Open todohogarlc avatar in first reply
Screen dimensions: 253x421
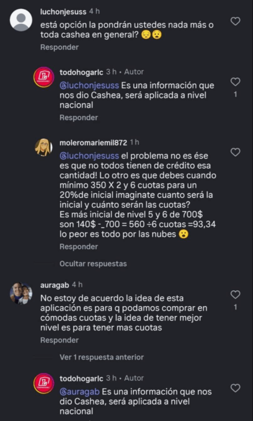[43, 77]
